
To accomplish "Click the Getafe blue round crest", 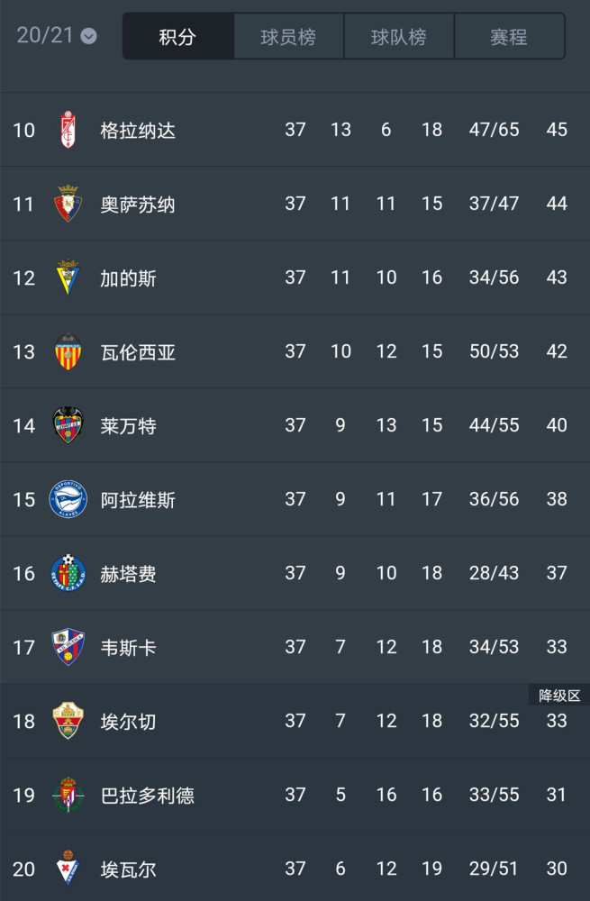I will (68, 573).
